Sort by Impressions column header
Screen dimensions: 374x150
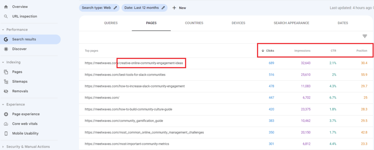coord(302,51)
